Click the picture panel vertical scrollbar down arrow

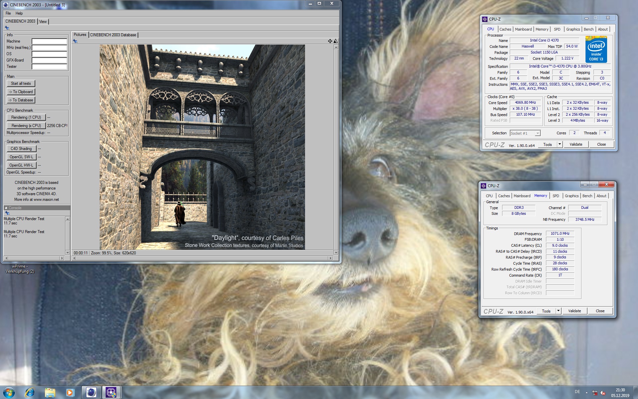coord(336,253)
